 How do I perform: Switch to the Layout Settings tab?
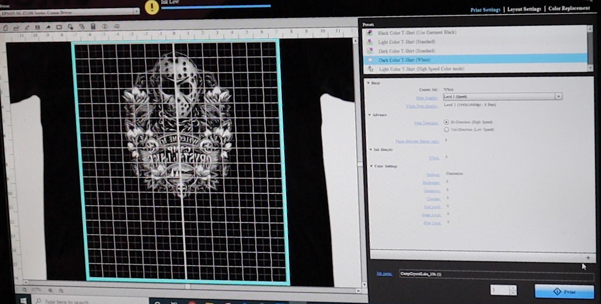524,9
